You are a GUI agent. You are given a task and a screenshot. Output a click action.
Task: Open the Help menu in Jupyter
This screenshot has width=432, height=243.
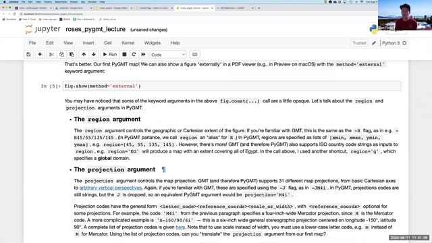[x=175, y=43]
